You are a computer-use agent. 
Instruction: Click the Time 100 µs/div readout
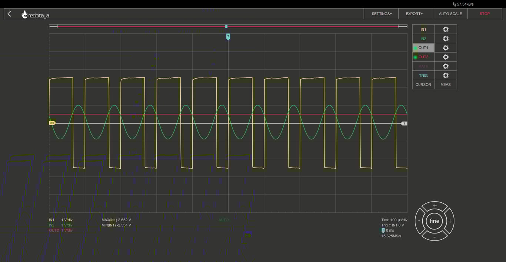[395, 220]
